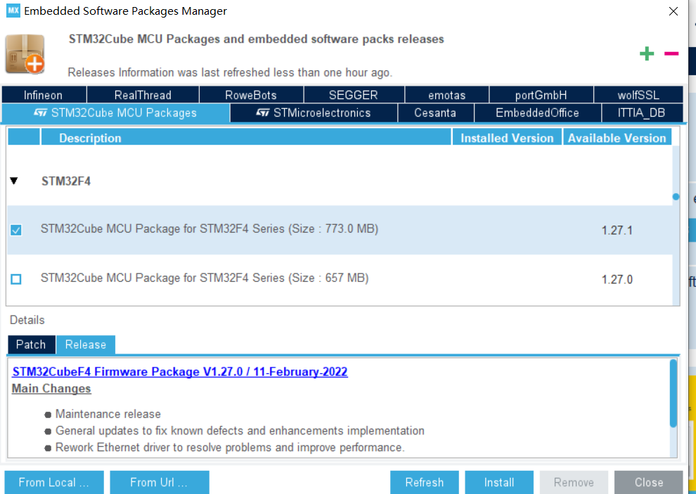Open the EmbeddedOffice tab
This screenshot has width=696, height=494.
pos(538,112)
